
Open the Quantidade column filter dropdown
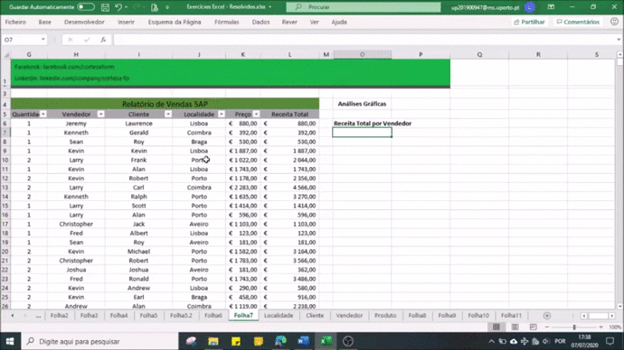point(43,115)
